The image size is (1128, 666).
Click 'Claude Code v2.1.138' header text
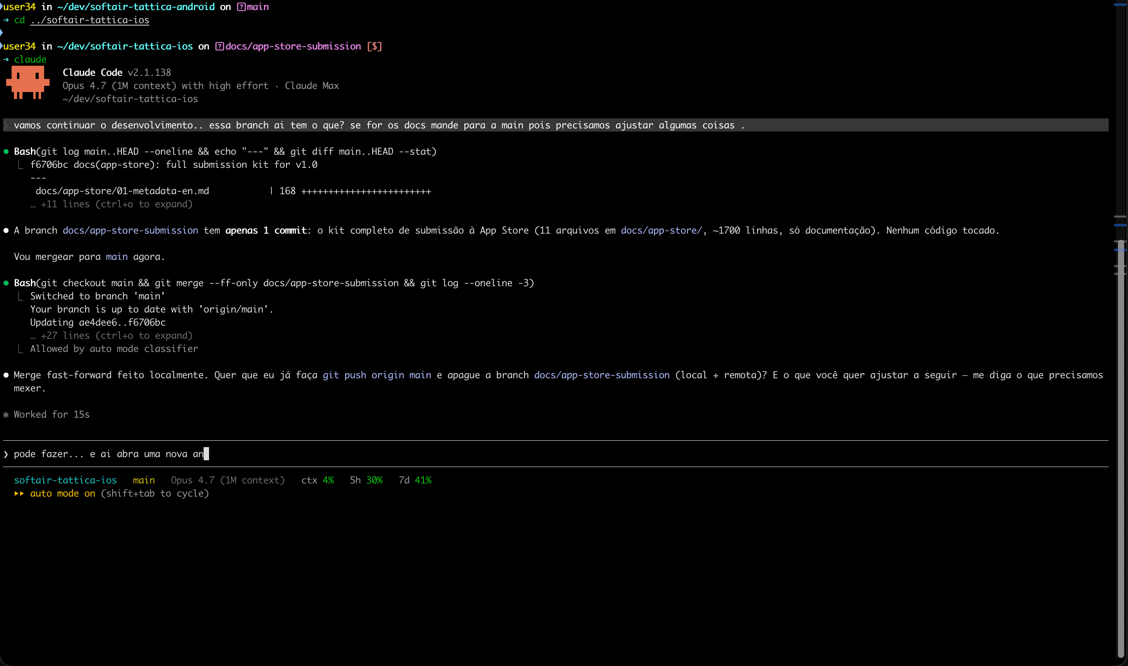tap(117, 72)
